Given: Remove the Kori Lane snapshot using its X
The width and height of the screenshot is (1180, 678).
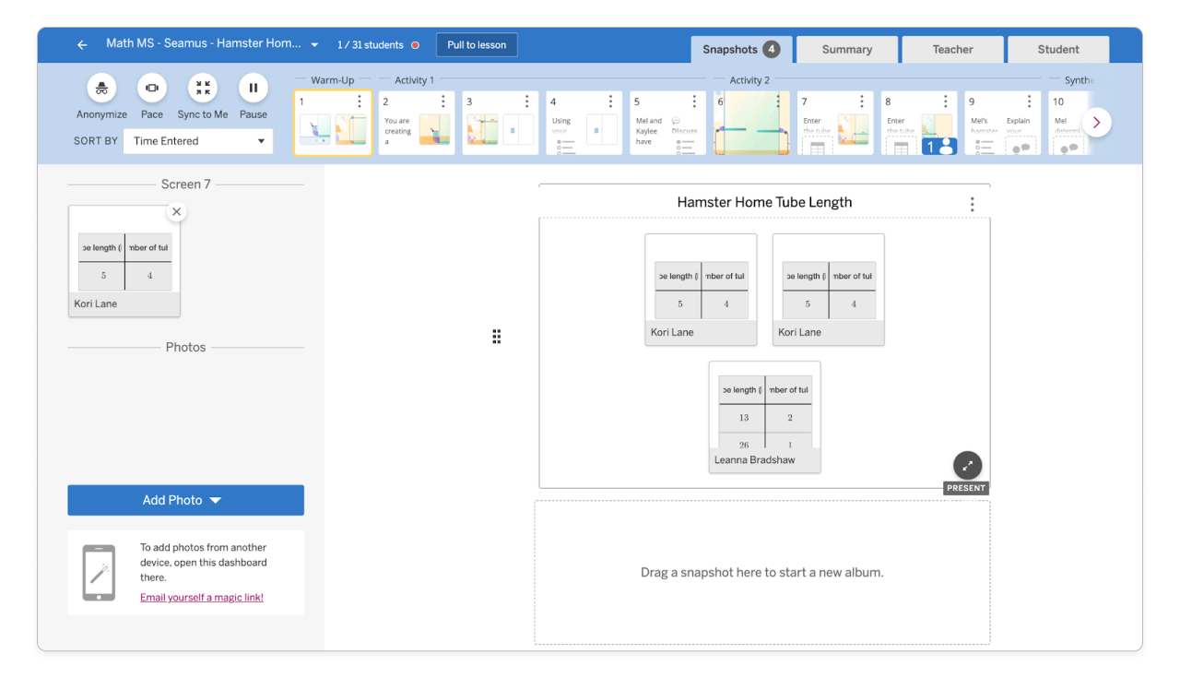Looking at the screenshot, I should (176, 211).
